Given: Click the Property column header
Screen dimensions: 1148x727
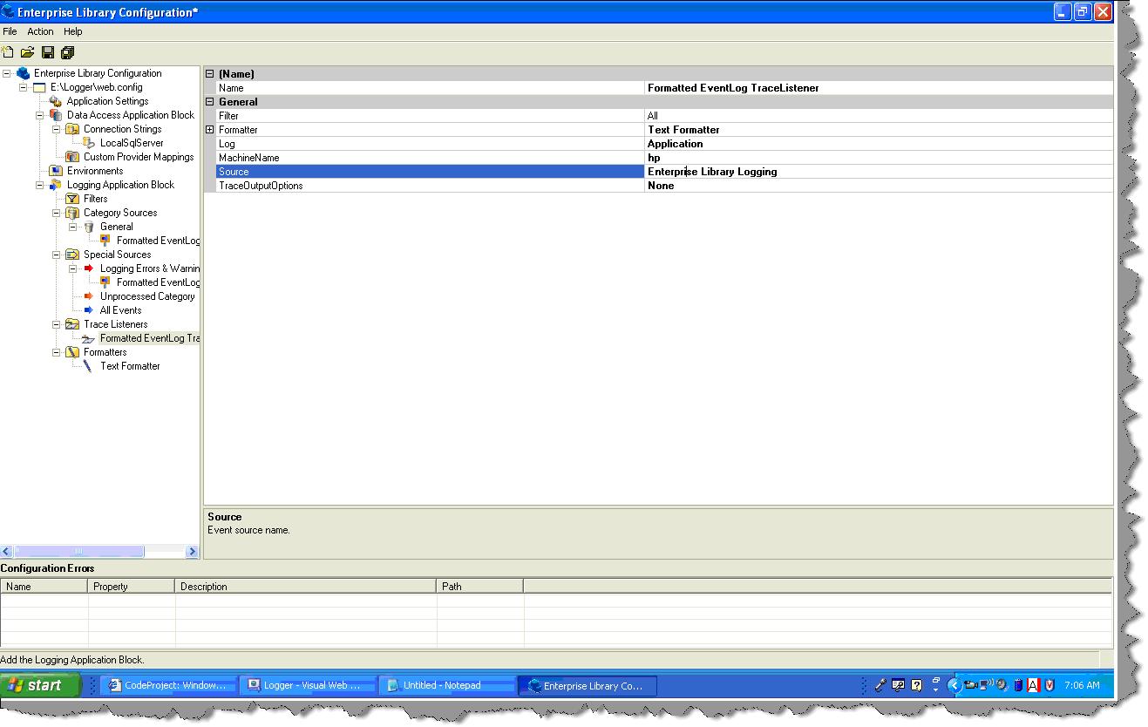Looking at the screenshot, I should coord(132,587).
